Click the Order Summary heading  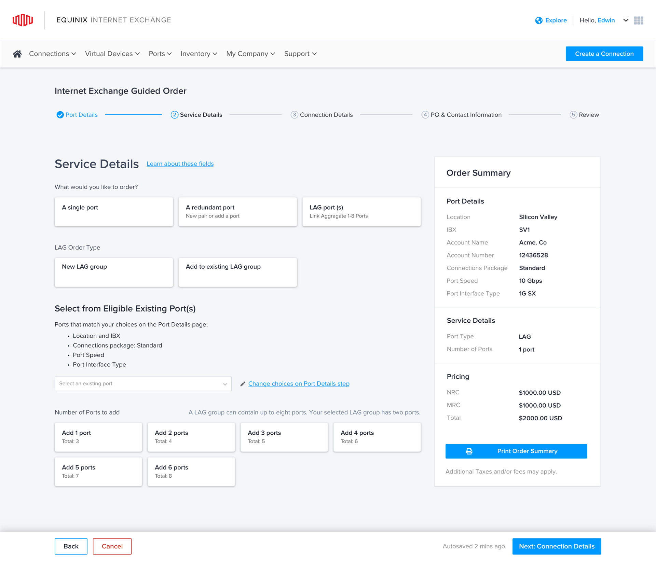(x=478, y=173)
